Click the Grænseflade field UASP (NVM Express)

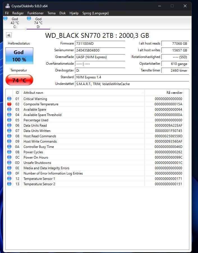(100, 57)
